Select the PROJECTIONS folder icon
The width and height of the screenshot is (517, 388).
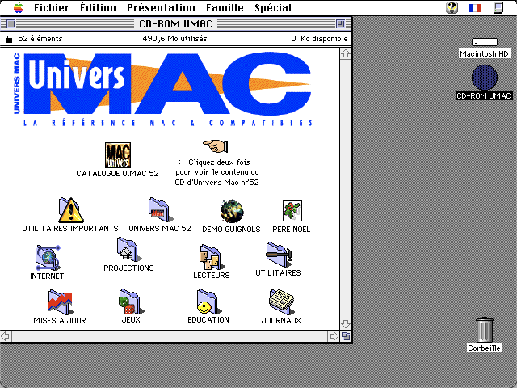[x=129, y=250]
